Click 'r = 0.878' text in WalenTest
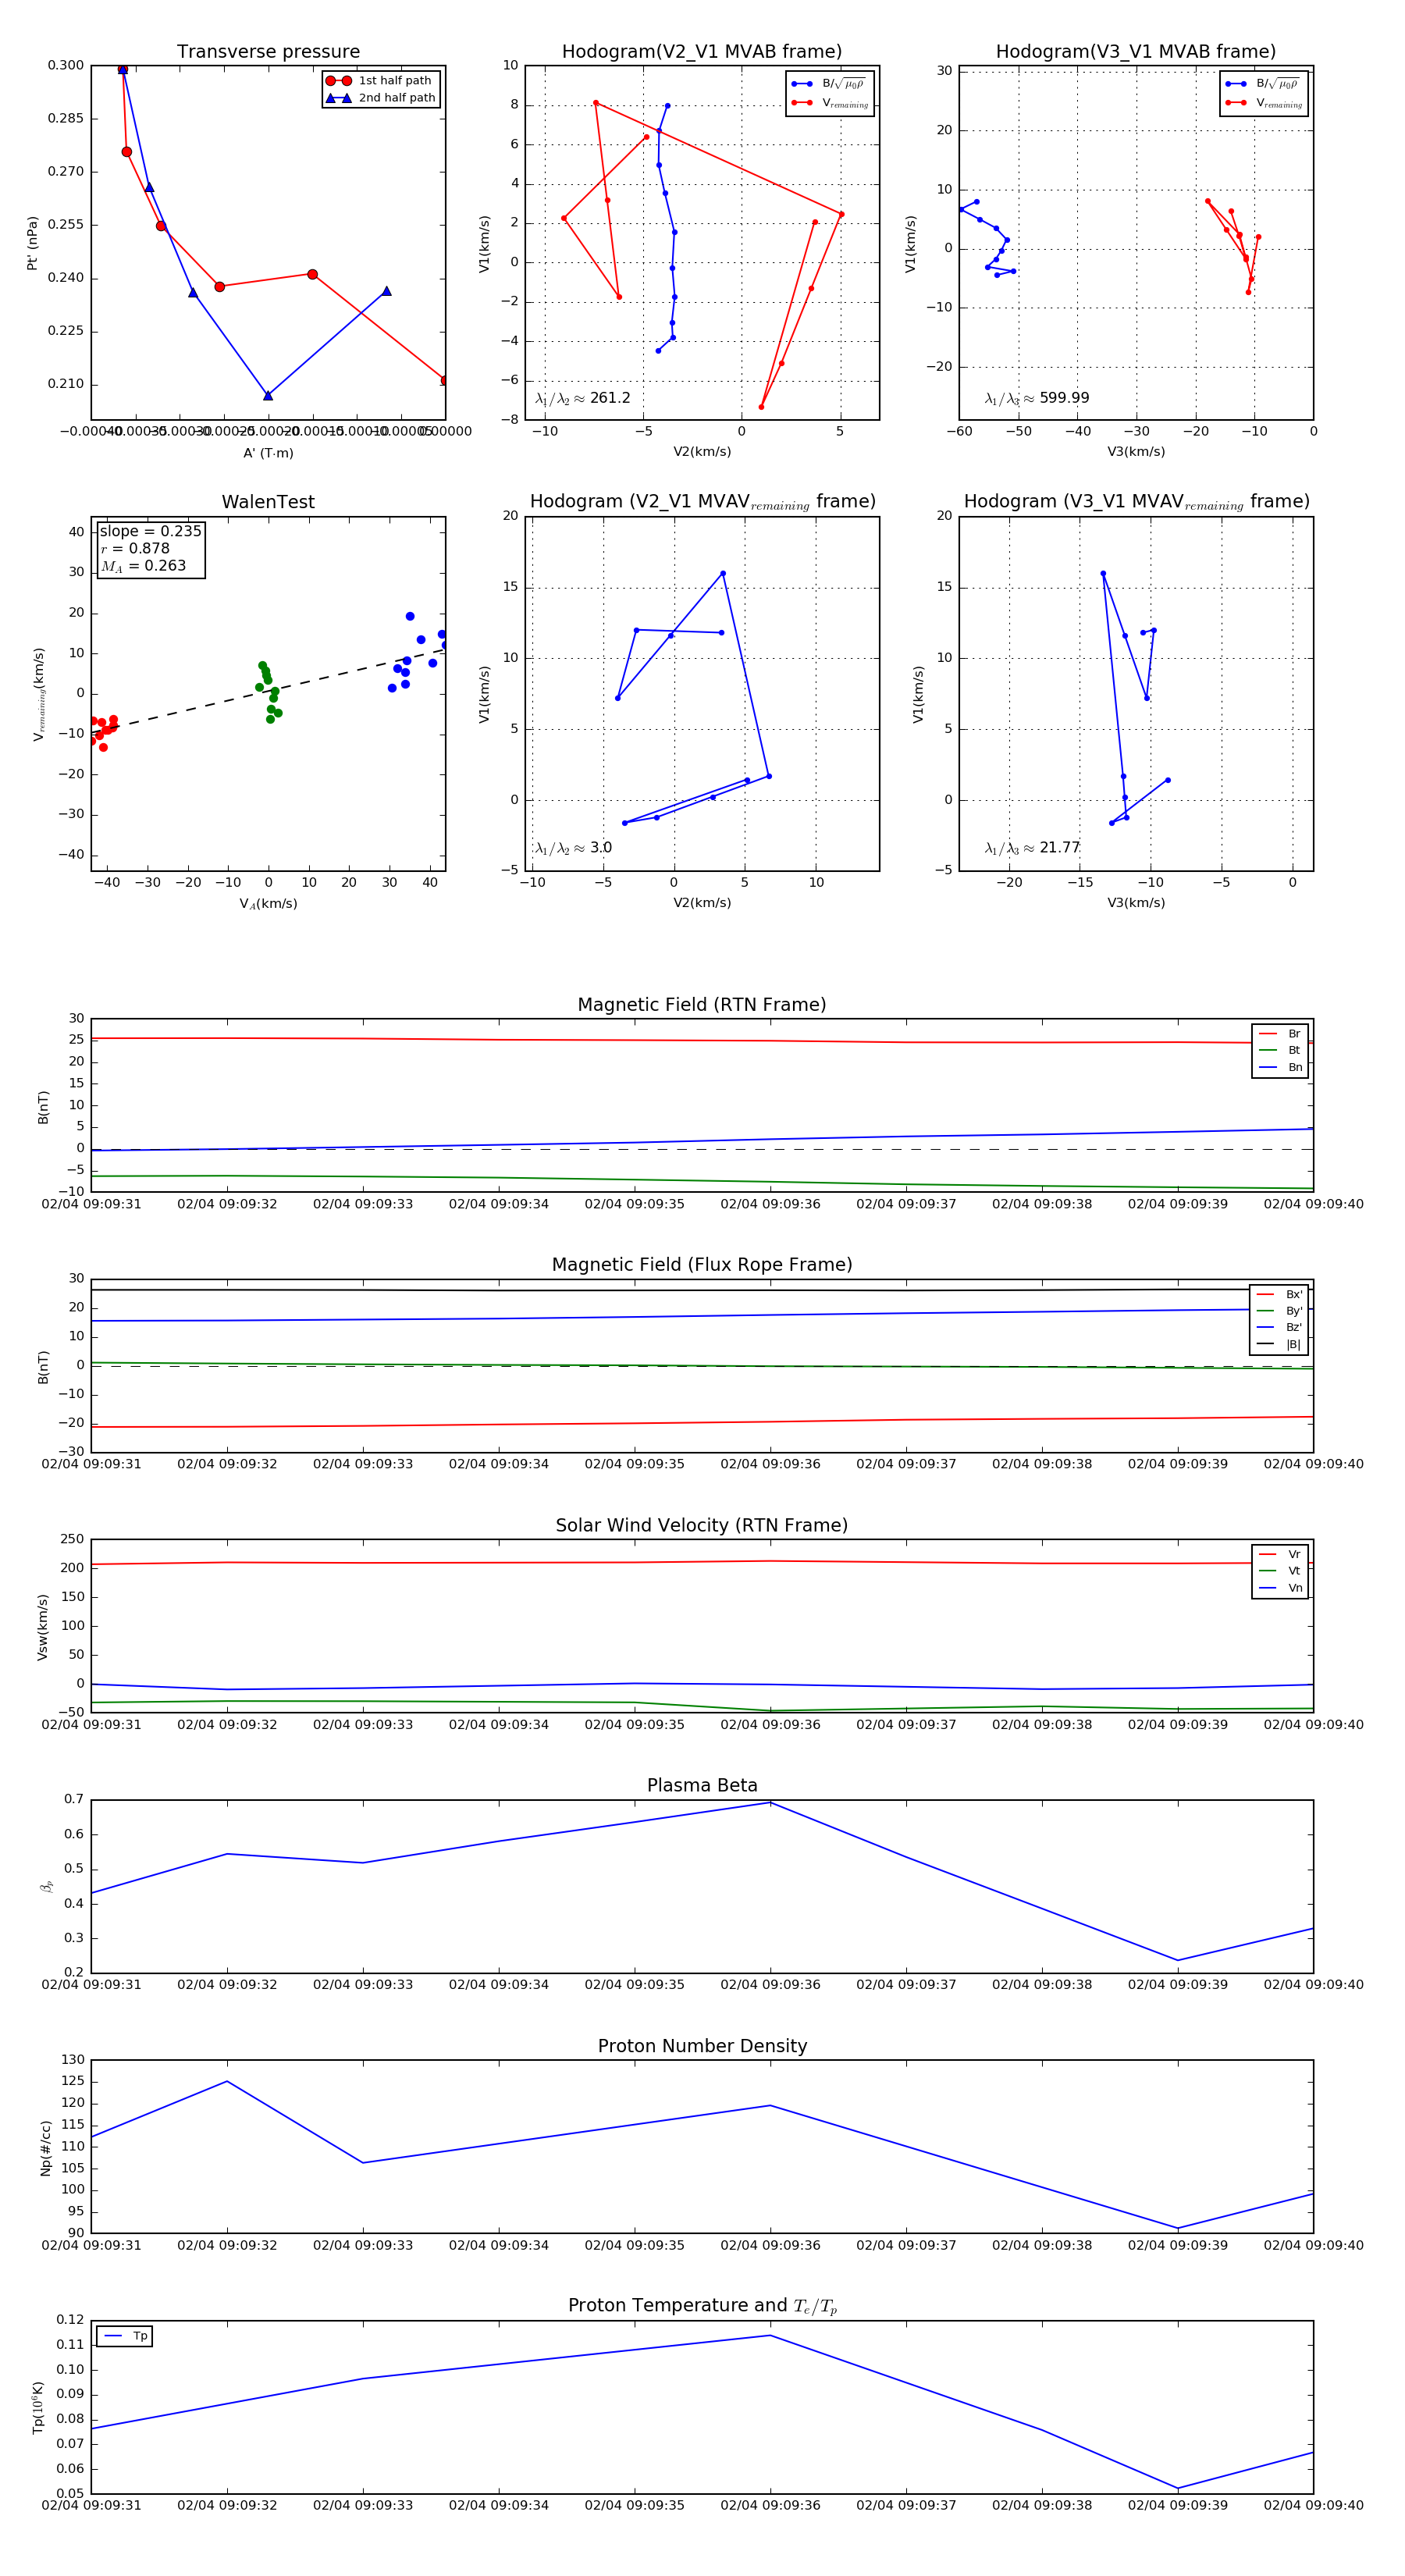The width and height of the screenshot is (1405, 2576). pos(135,548)
